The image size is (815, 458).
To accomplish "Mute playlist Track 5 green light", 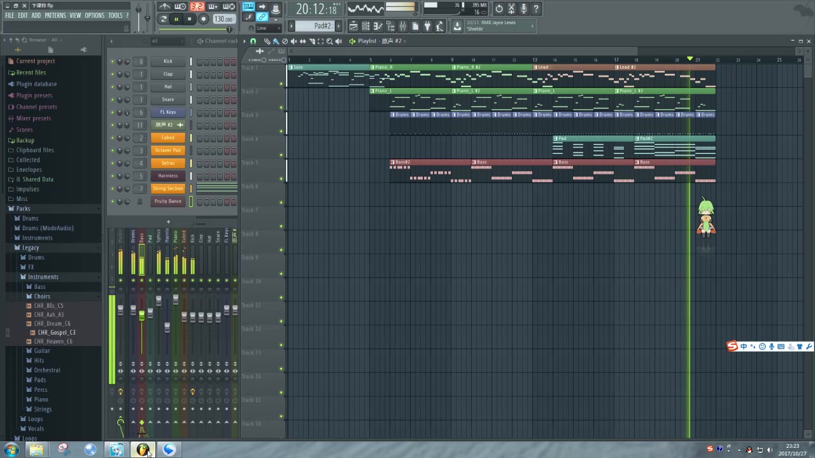I will point(281,179).
